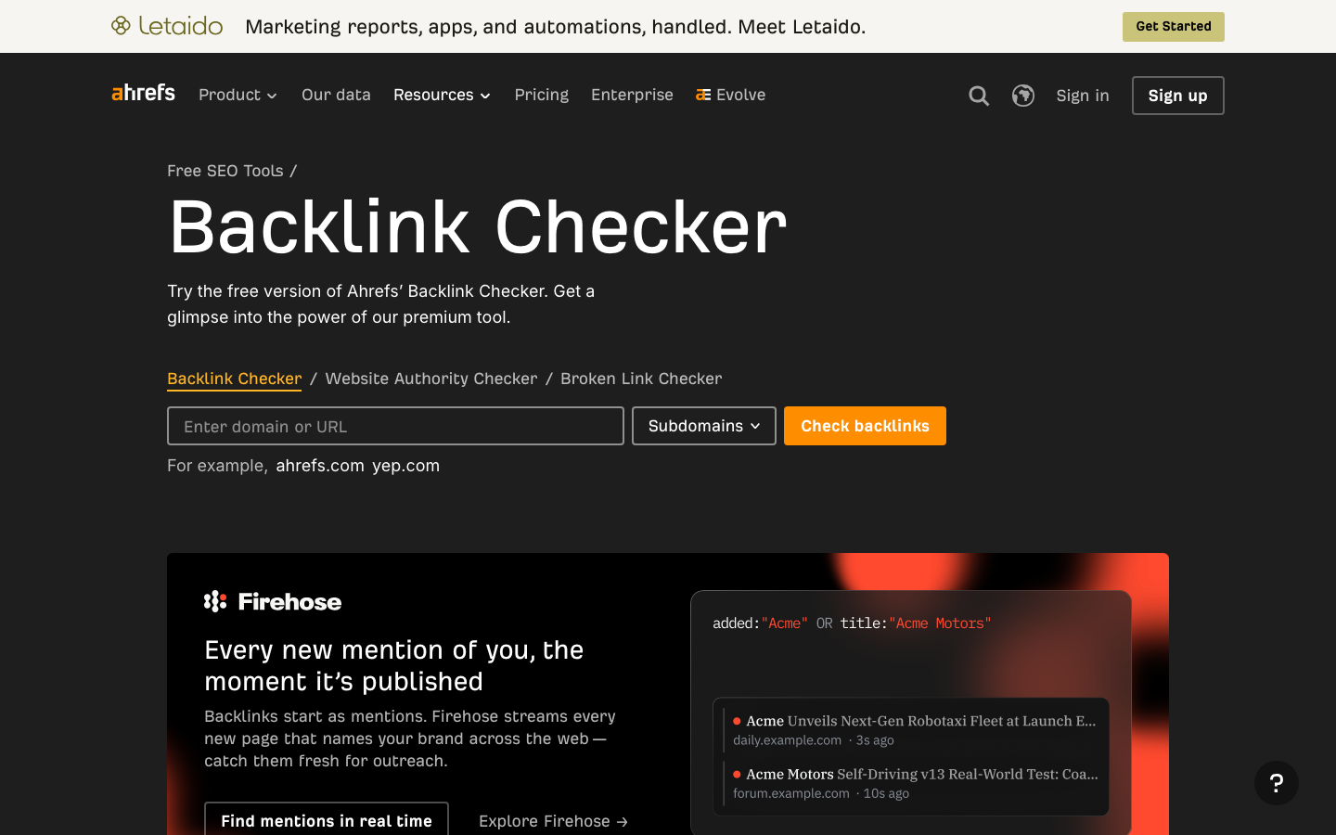Click the Acme Unveils Next-Gen Robotaxi result

pos(915,729)
